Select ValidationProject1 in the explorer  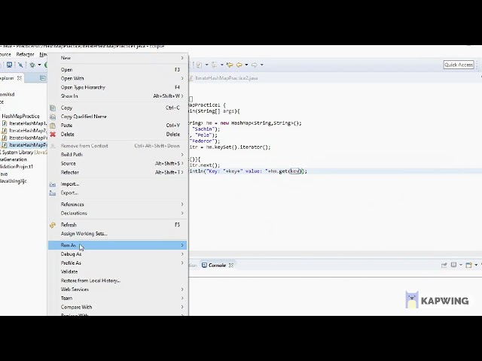coord(17,167)
